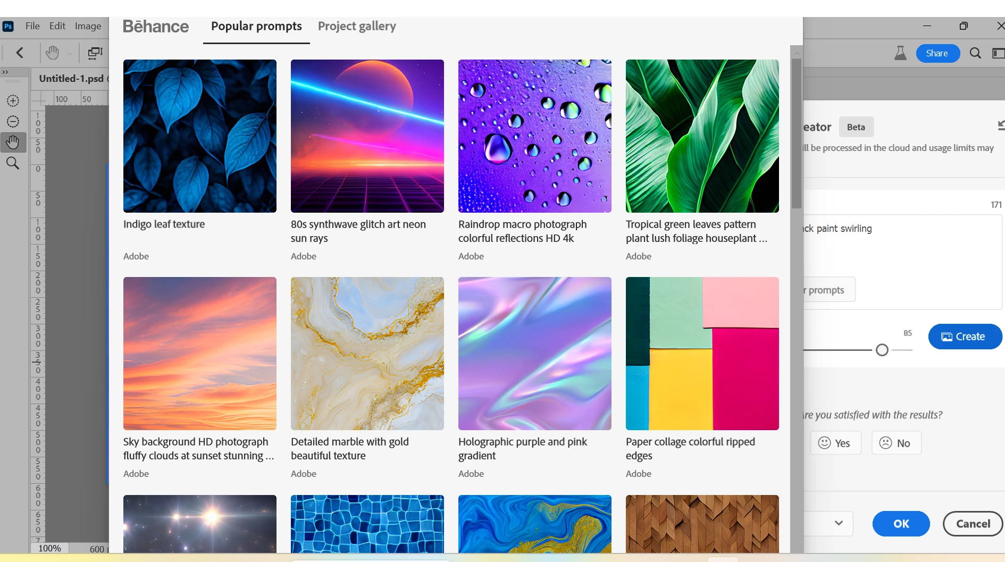
Task: Open the search magnifier in the top bar
Action: pos(975,53)
